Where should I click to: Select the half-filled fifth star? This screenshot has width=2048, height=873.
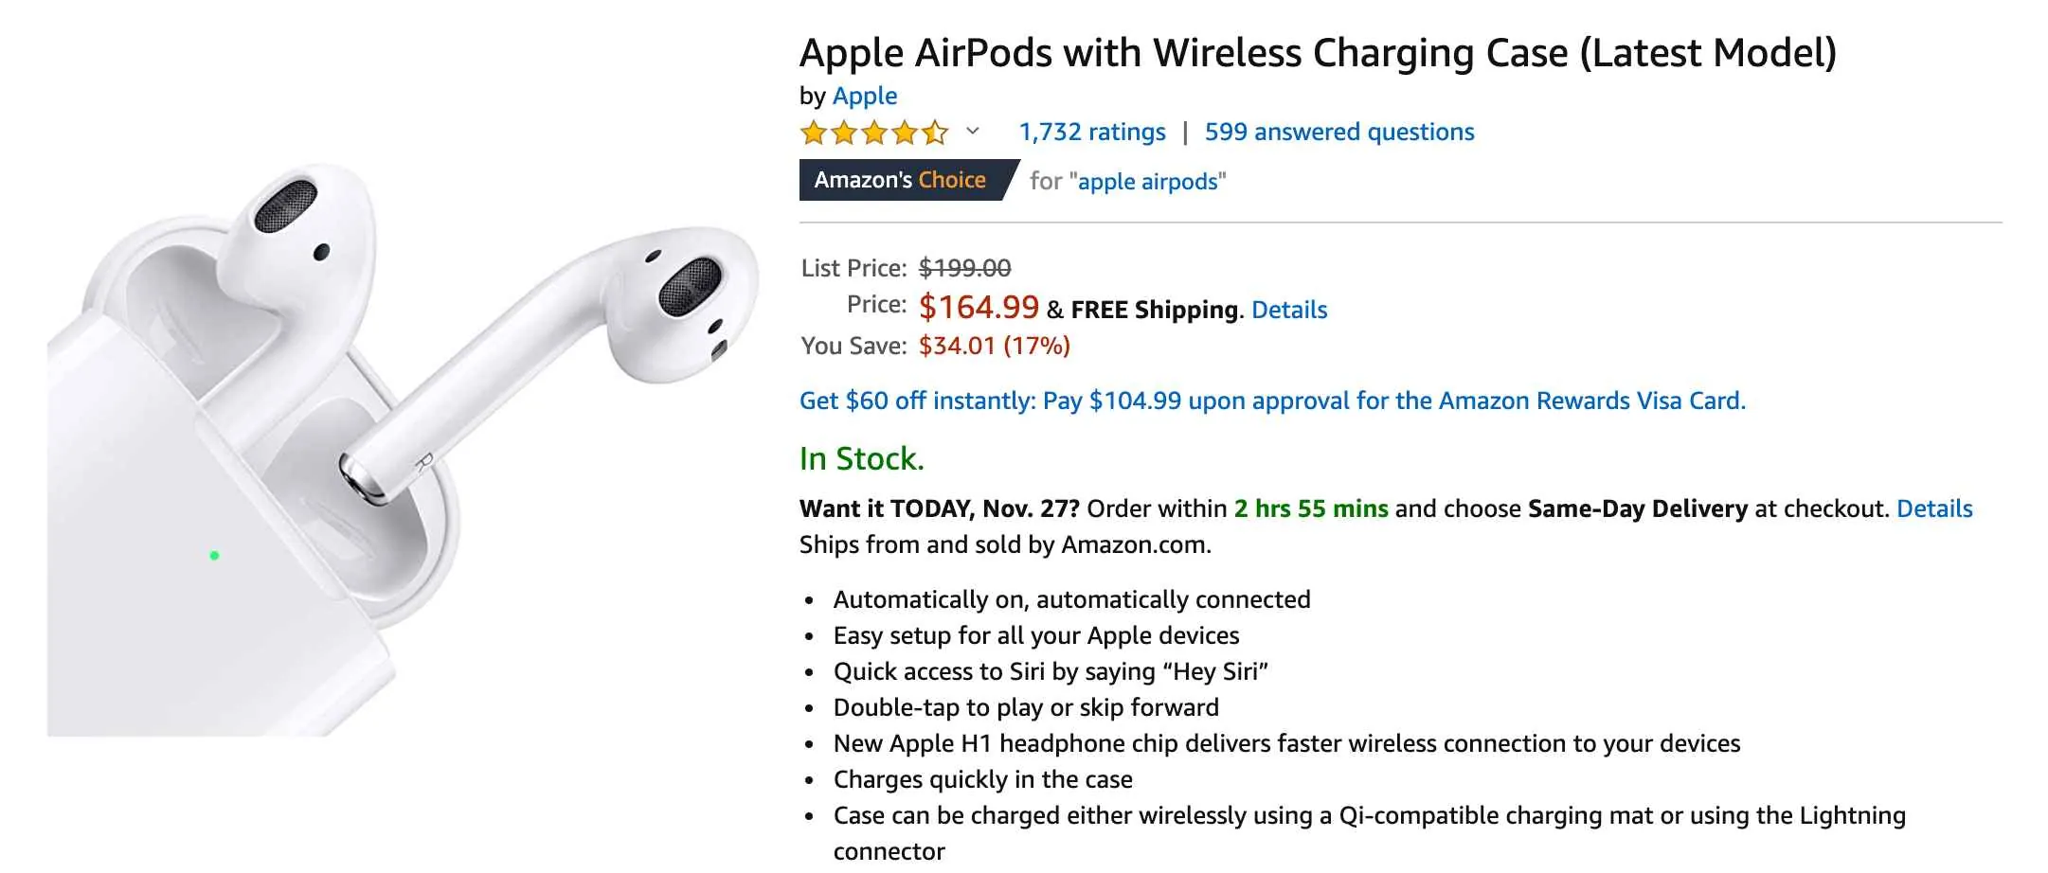[934, 133]
